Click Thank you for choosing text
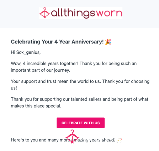The width and height of the screenshot is (159, 151). tap(126, 81)
